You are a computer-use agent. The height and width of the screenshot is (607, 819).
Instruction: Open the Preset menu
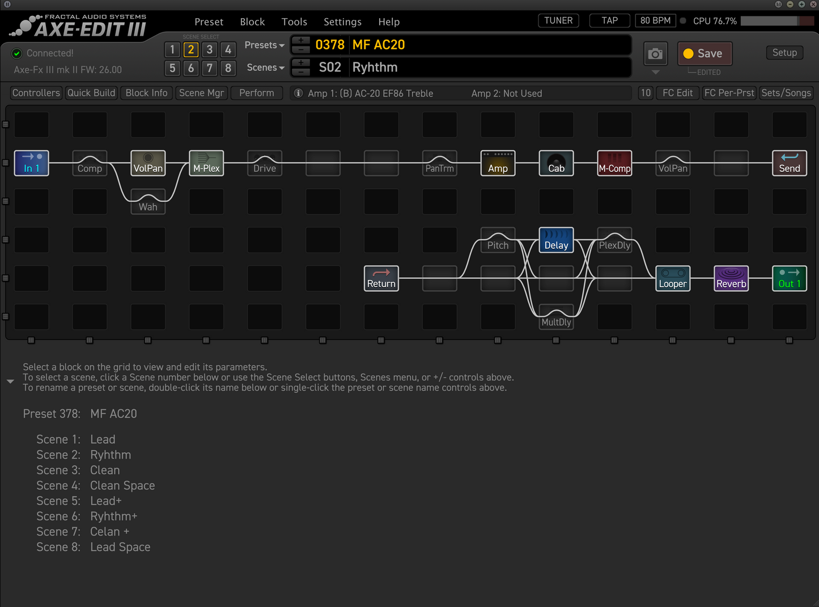[x=209, y=22]
